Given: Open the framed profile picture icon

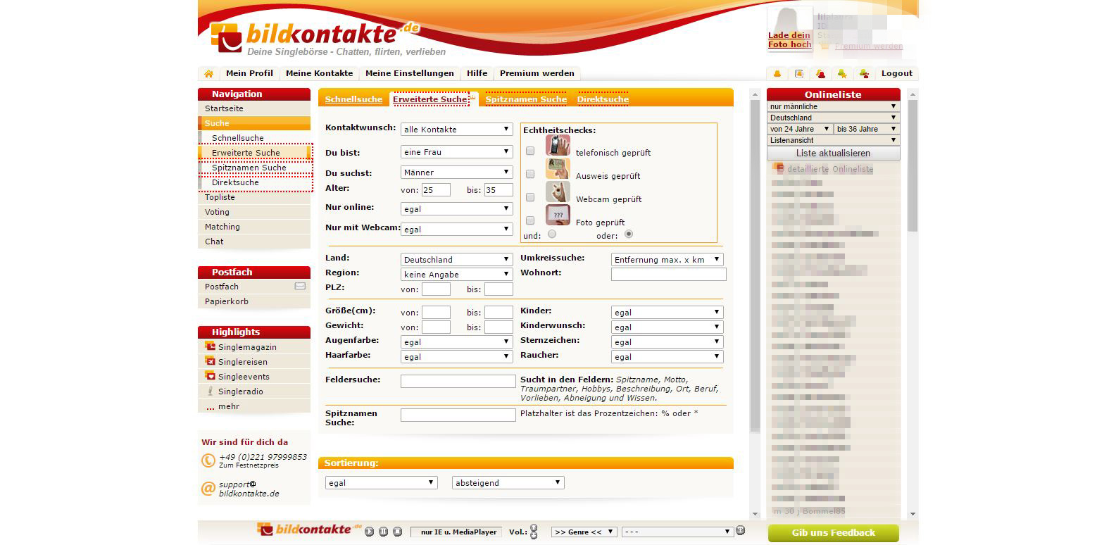Looking at the screenshot, I should (799, 73).
